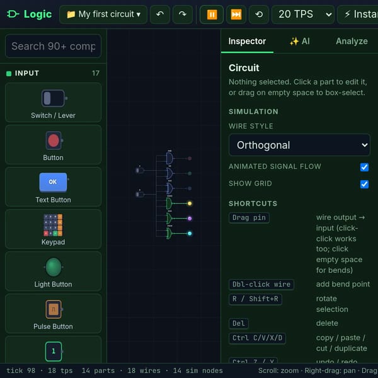Open the Wire Style Orthogonal dropdown

299,145
